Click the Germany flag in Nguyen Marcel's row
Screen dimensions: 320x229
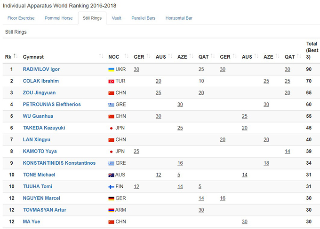111,198
